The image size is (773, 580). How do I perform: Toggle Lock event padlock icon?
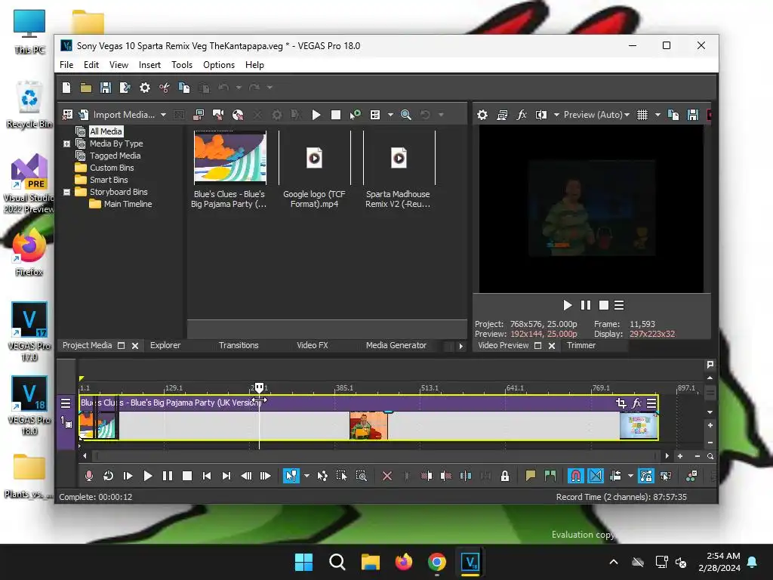[x=505, y=476]
